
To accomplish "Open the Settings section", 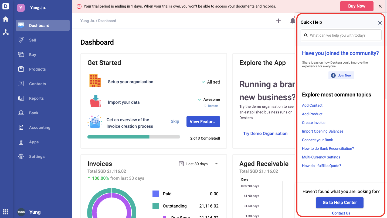I will (43, 156).
